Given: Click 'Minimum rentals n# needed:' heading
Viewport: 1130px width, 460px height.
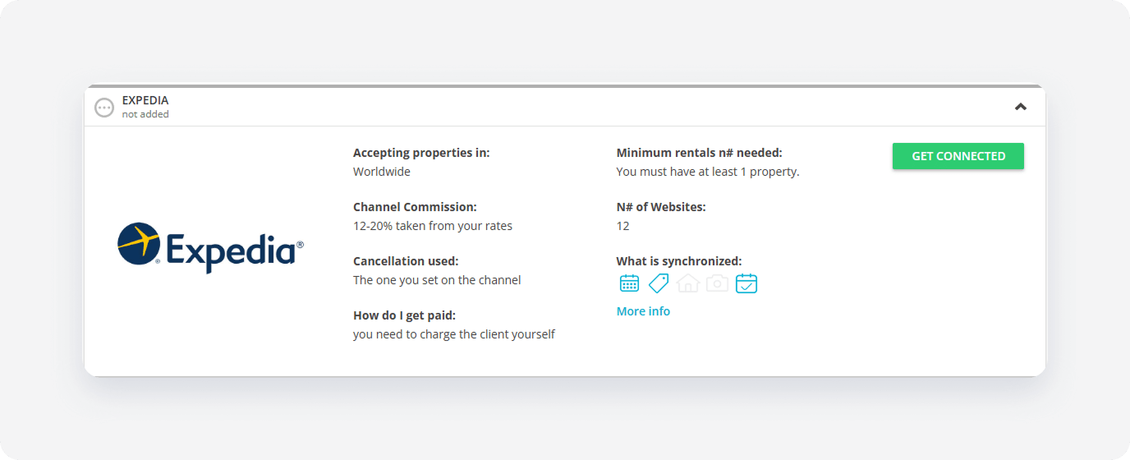Looking at the screenshot, I should [x=700, y=153].
